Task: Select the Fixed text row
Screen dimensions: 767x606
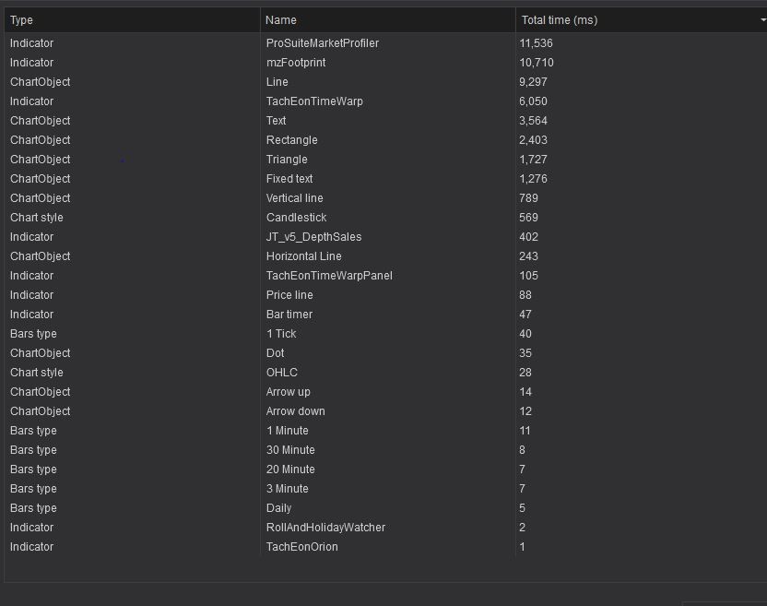Action: [x=289, y=179]
